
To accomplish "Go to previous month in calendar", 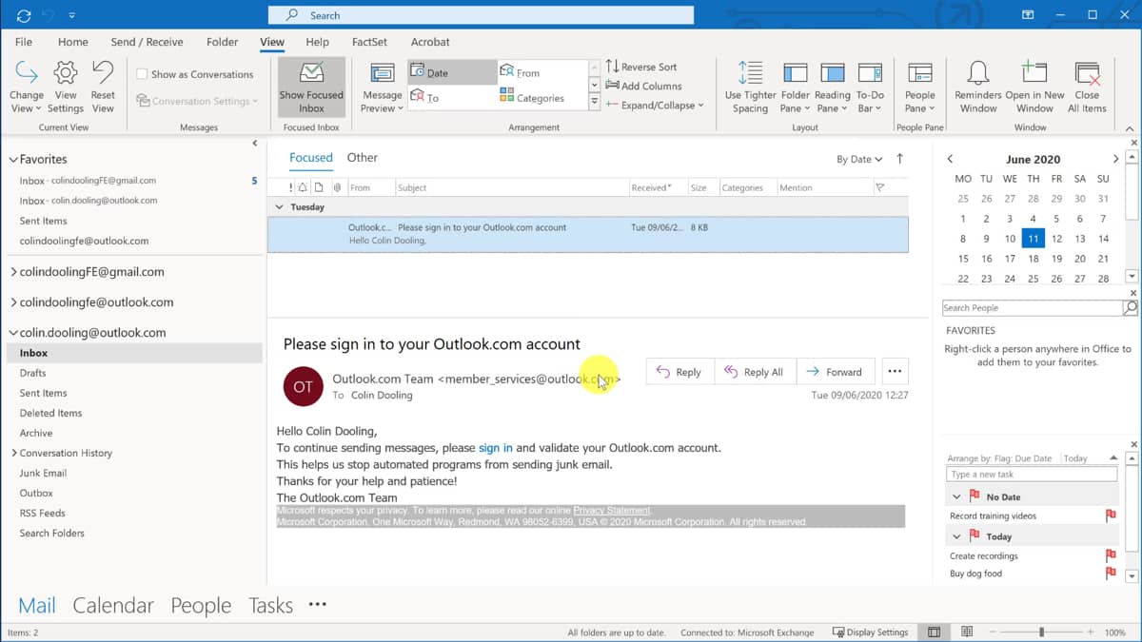I will coord(950,160).
